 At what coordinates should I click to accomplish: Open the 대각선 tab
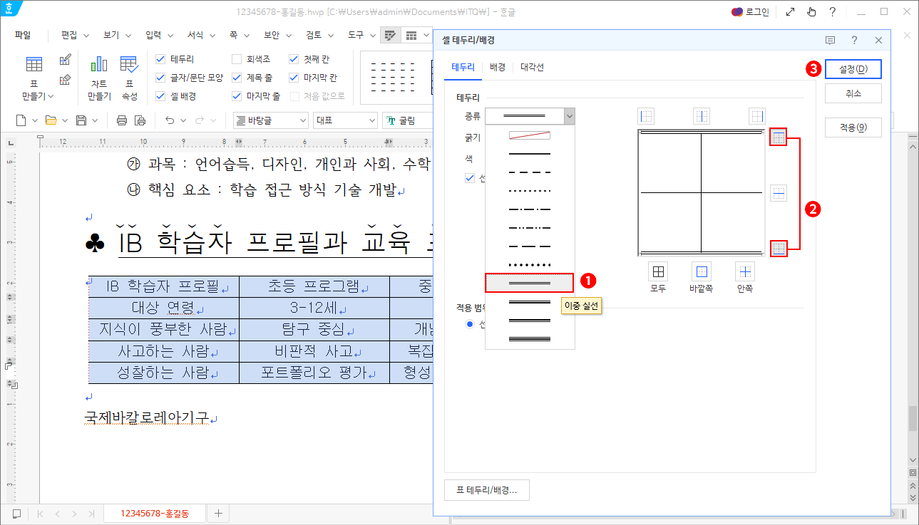[532, 67]
